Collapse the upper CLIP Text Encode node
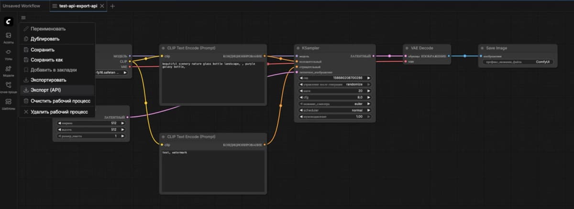Screen dimensions: 574x209 163,48
